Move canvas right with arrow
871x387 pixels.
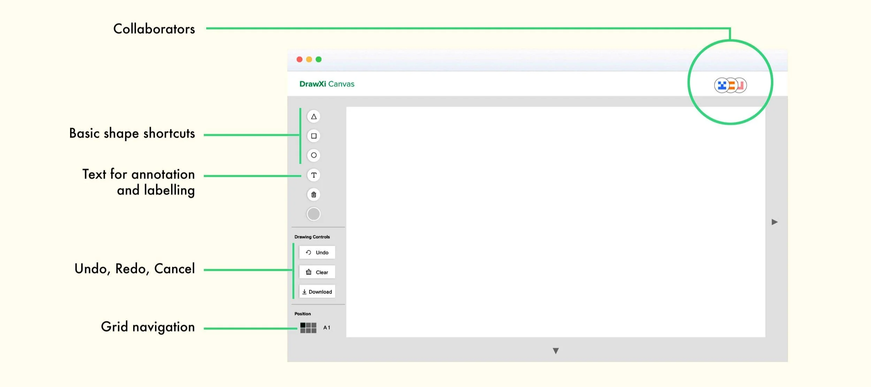pyautogui.click(x=774, y=222)
